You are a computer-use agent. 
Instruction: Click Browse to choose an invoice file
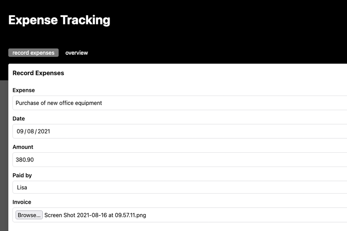(x=29, y=215)
